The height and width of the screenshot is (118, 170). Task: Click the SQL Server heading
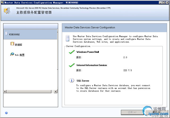(x=83, y=81)
